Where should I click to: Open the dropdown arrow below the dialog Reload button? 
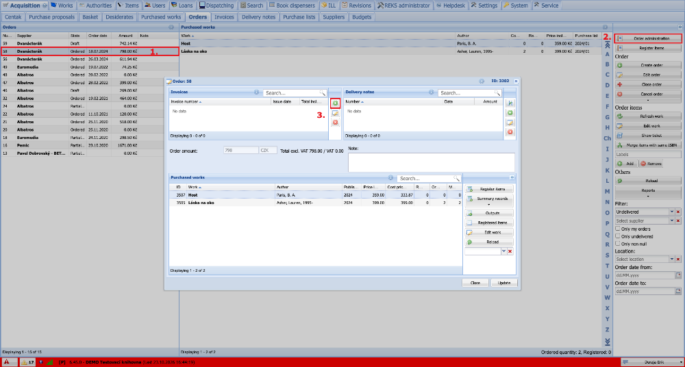coord(503,252)
